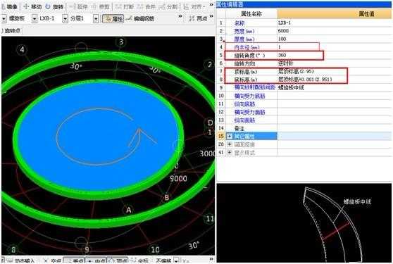
Task: Click the blue spiral slab in viewport
Action: click(98, 135)
